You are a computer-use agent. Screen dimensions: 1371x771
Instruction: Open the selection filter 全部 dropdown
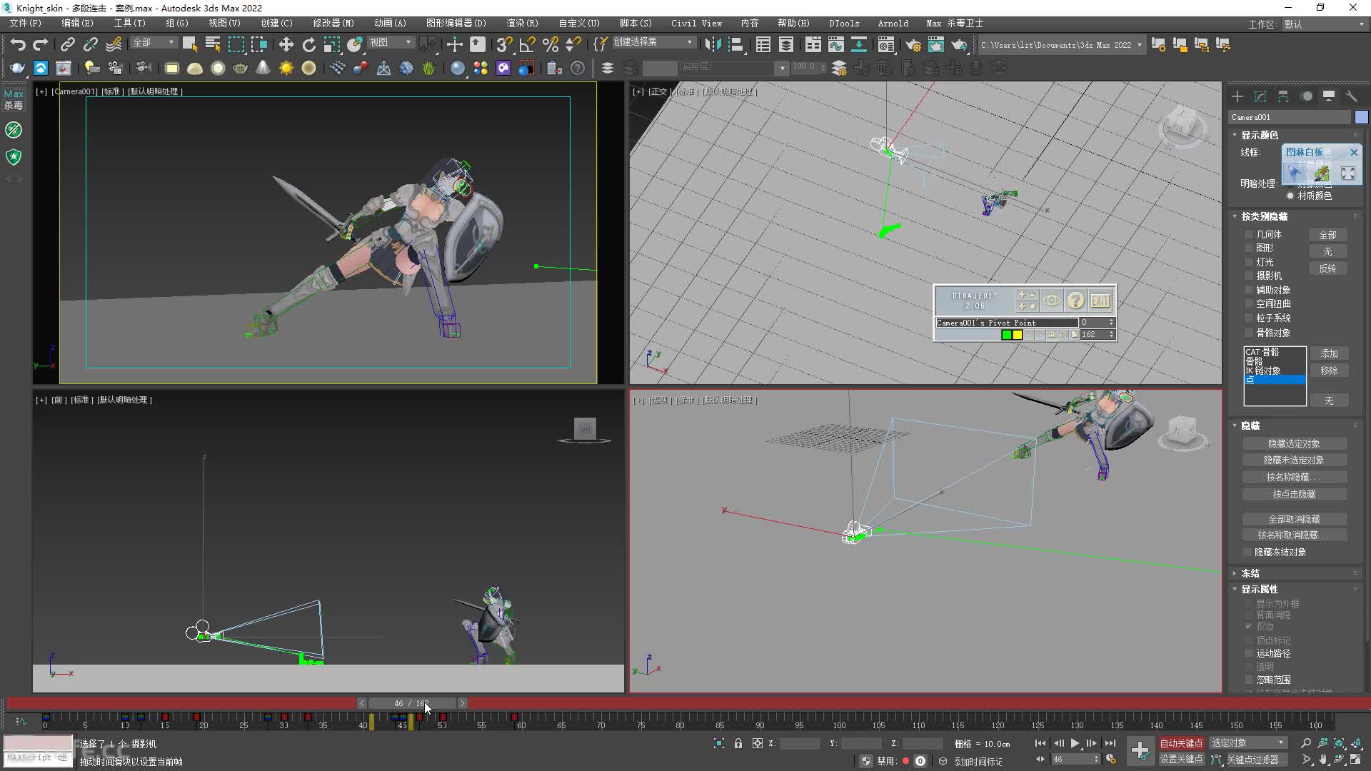click(x=154, y=43)
